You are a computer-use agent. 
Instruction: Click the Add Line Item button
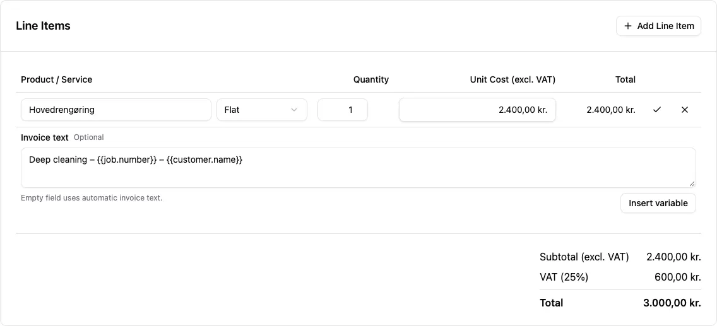[658, 26]
